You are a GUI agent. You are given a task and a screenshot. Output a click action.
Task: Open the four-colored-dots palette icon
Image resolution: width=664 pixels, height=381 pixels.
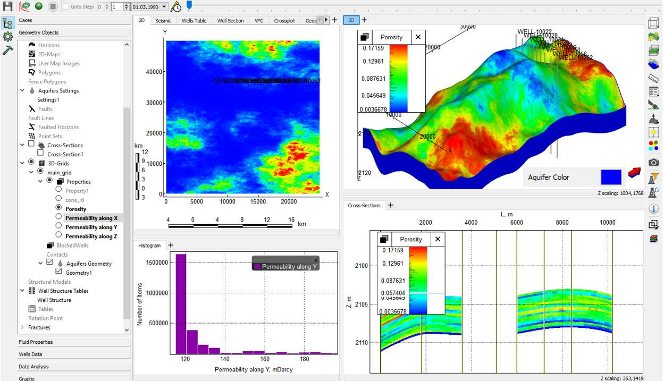point(653,146)
